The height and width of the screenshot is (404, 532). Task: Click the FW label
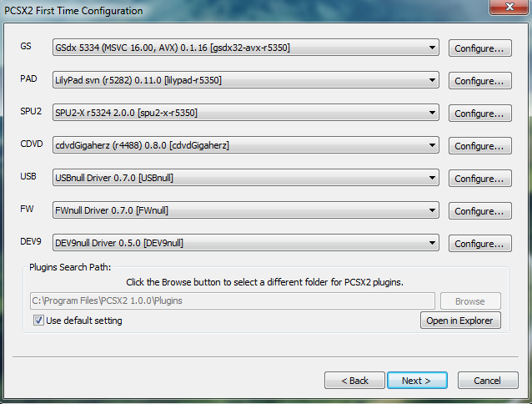point(27,209)
